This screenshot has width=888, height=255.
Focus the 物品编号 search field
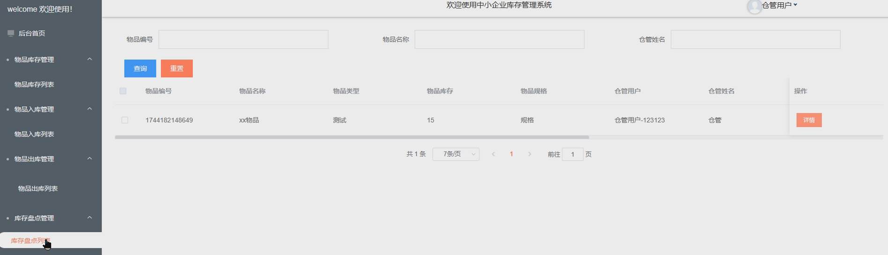pos(243,39)
